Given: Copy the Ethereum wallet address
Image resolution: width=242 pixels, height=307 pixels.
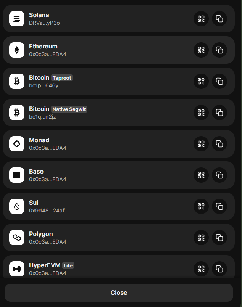Looking at the screenshot, I should tap(219, 50).
